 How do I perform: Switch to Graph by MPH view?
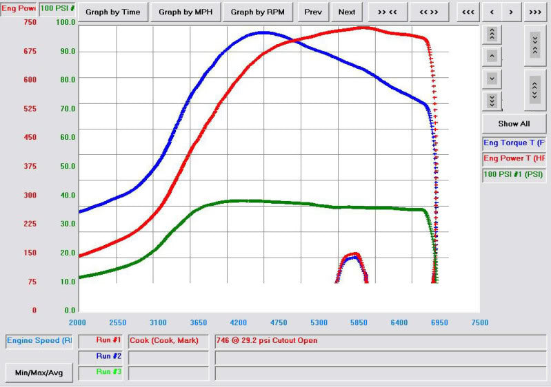[x=185, y=12]
